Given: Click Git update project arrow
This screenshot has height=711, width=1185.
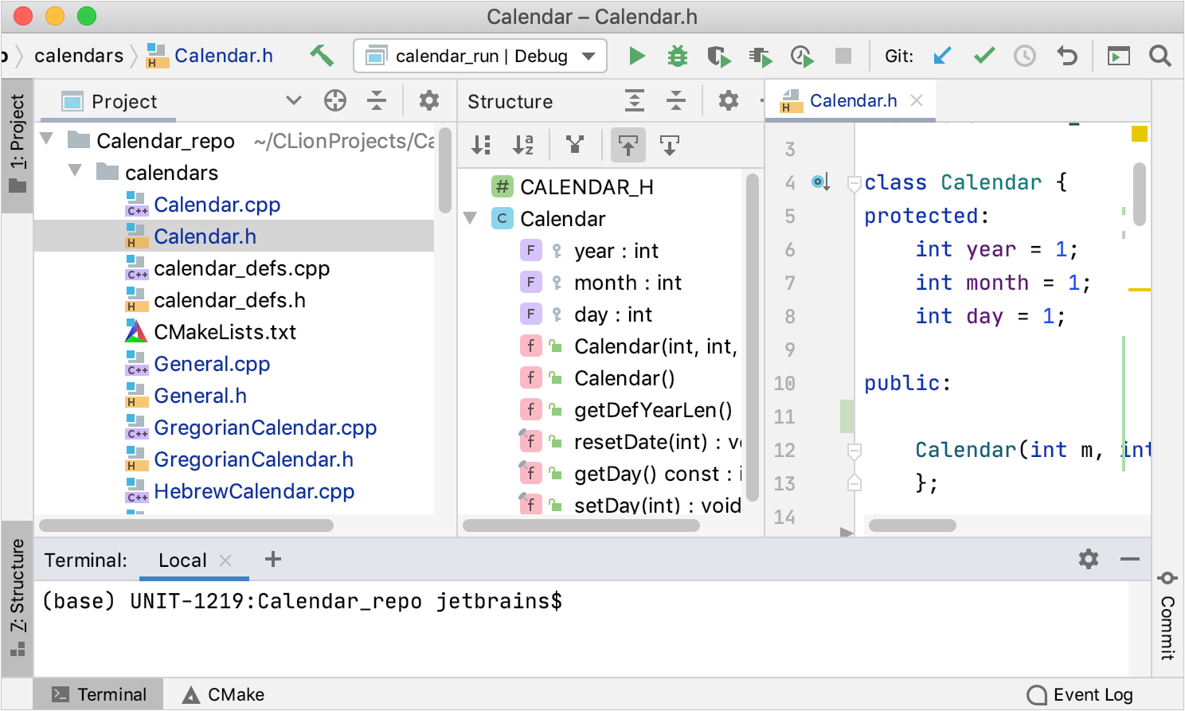Looking at the screenshot, I should [x=942, y=56].
